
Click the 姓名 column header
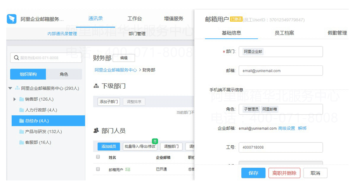112,157
